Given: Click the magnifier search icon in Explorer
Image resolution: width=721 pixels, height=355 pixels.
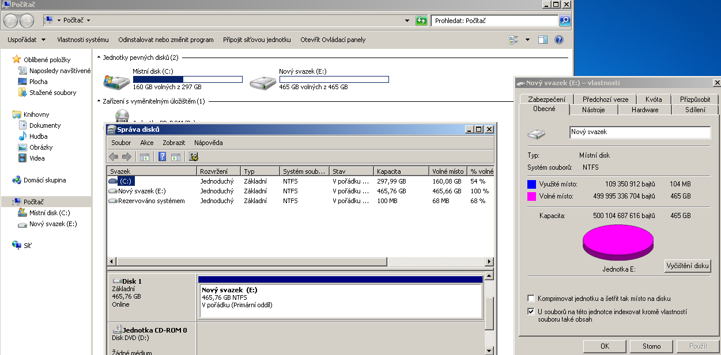Looking at the screenshot, I should pyautogui.click(x=565, y=21).
